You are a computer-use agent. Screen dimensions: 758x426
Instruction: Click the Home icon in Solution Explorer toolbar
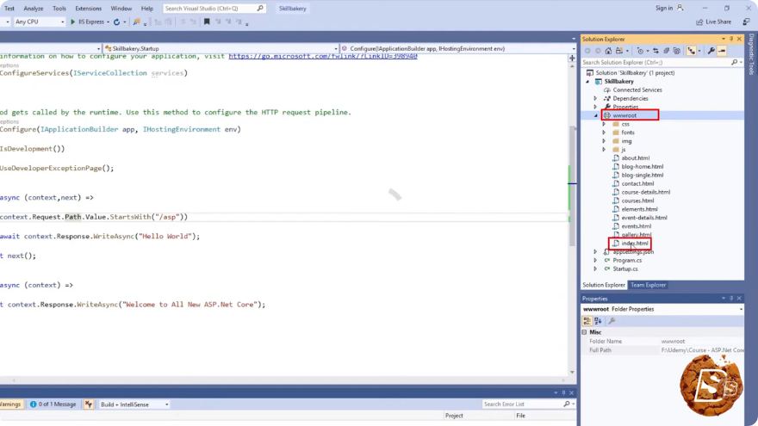coord(608,51)
